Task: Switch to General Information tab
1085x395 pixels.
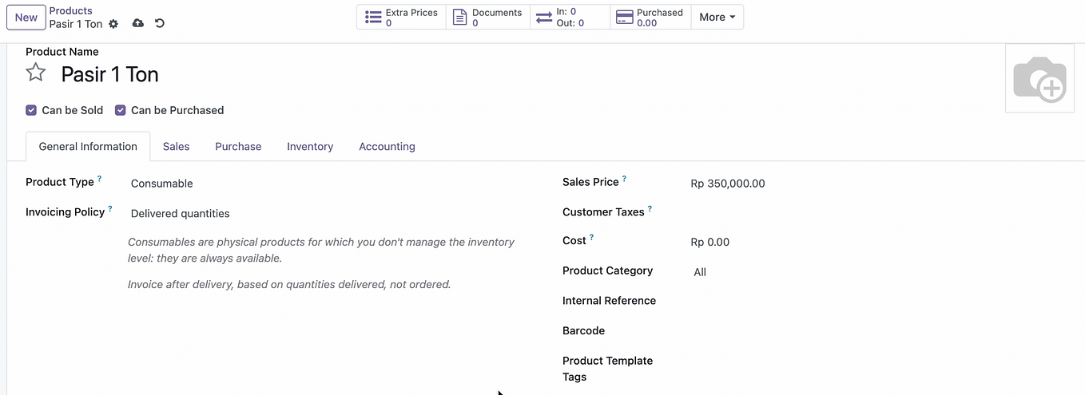Action: pyautogui.click(x=88, y=147)
